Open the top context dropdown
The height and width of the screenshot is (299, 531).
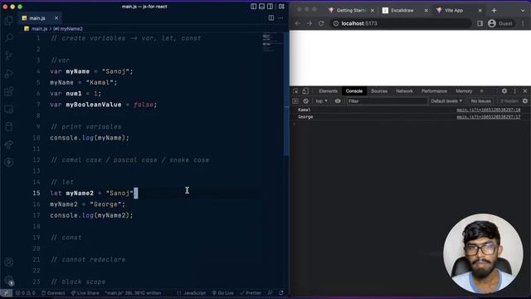point(321,101)
